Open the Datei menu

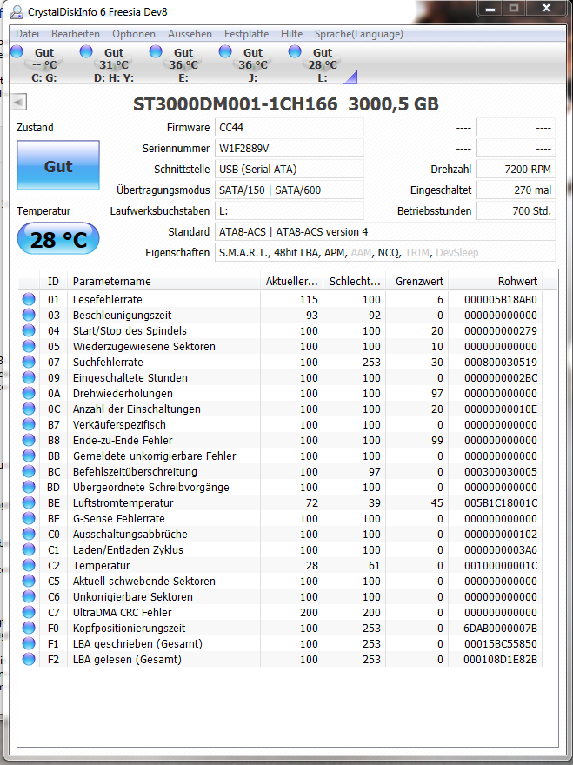pyautogui.click(x=27, y=34)
